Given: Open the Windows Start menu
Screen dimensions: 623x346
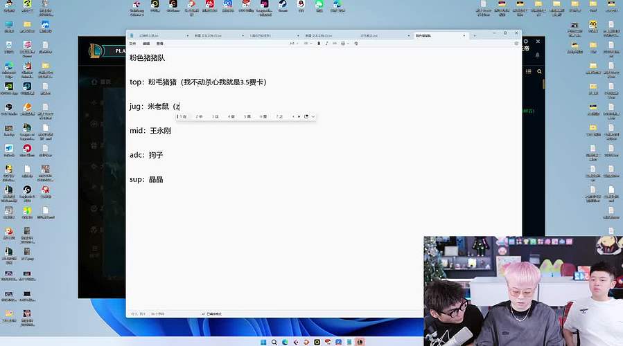Looking at the screenshot, I should (263, 342).
